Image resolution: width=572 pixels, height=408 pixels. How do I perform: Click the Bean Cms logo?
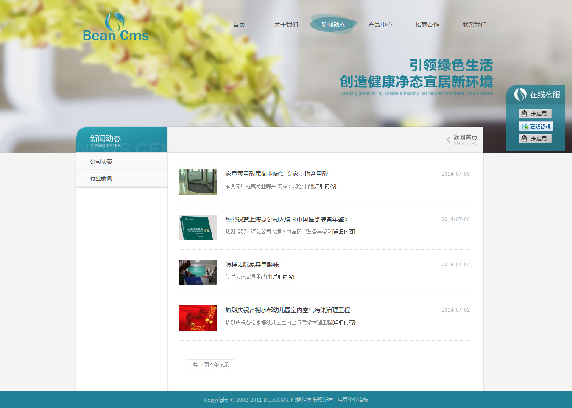click(115, 28)
